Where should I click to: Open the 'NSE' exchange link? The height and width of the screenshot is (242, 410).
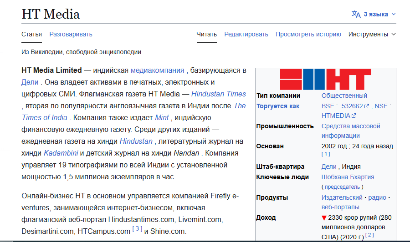click(381, 106)
